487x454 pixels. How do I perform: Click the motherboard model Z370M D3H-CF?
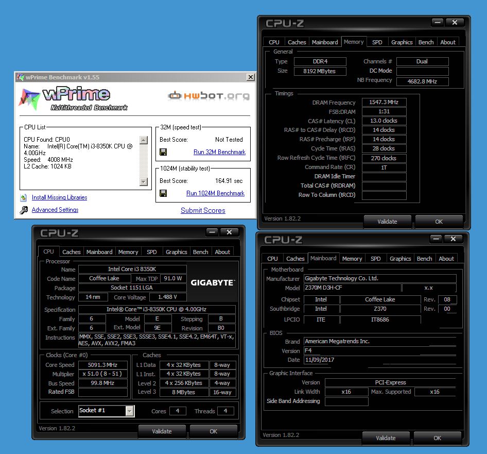click(x=353, y=288)
